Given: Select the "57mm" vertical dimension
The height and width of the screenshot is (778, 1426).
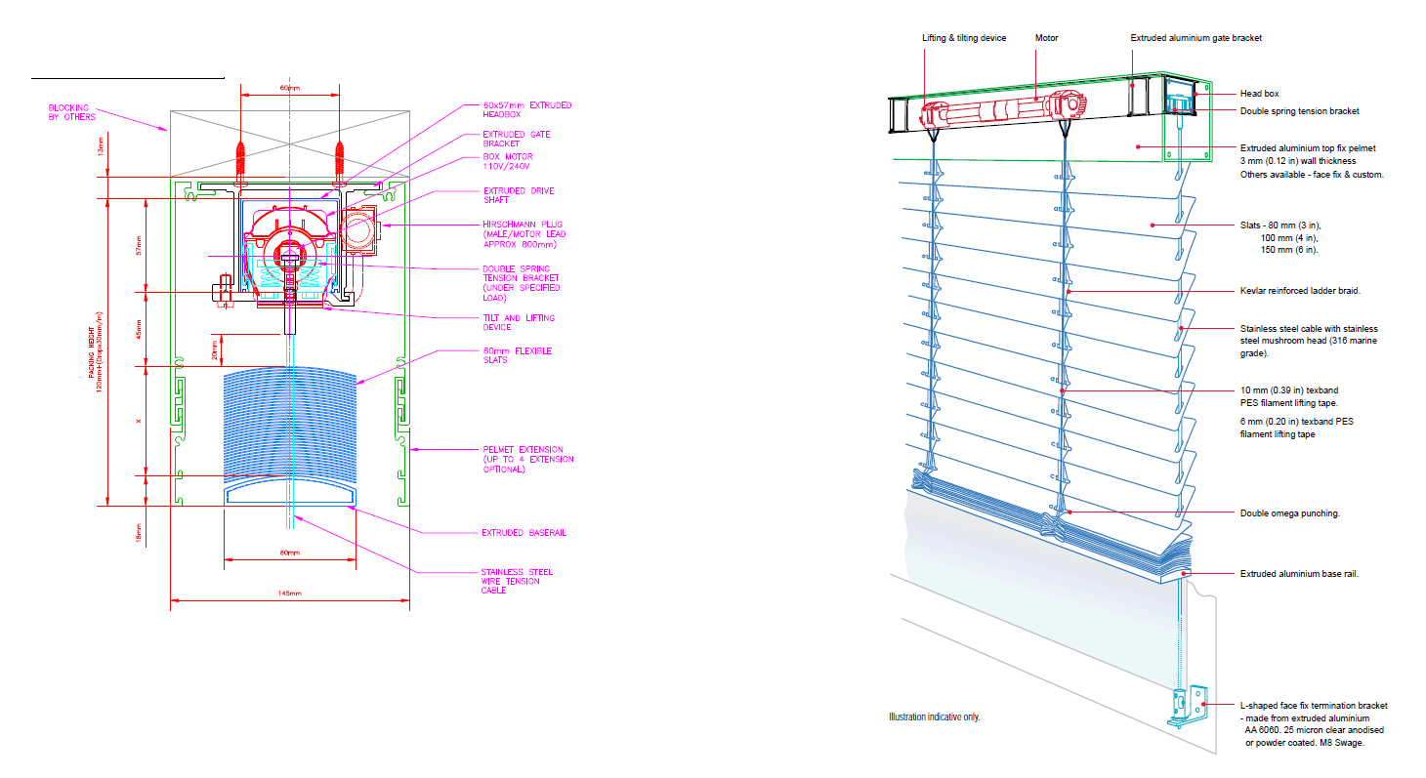Looking at the screenshot, I should click(x=140, y=245).
